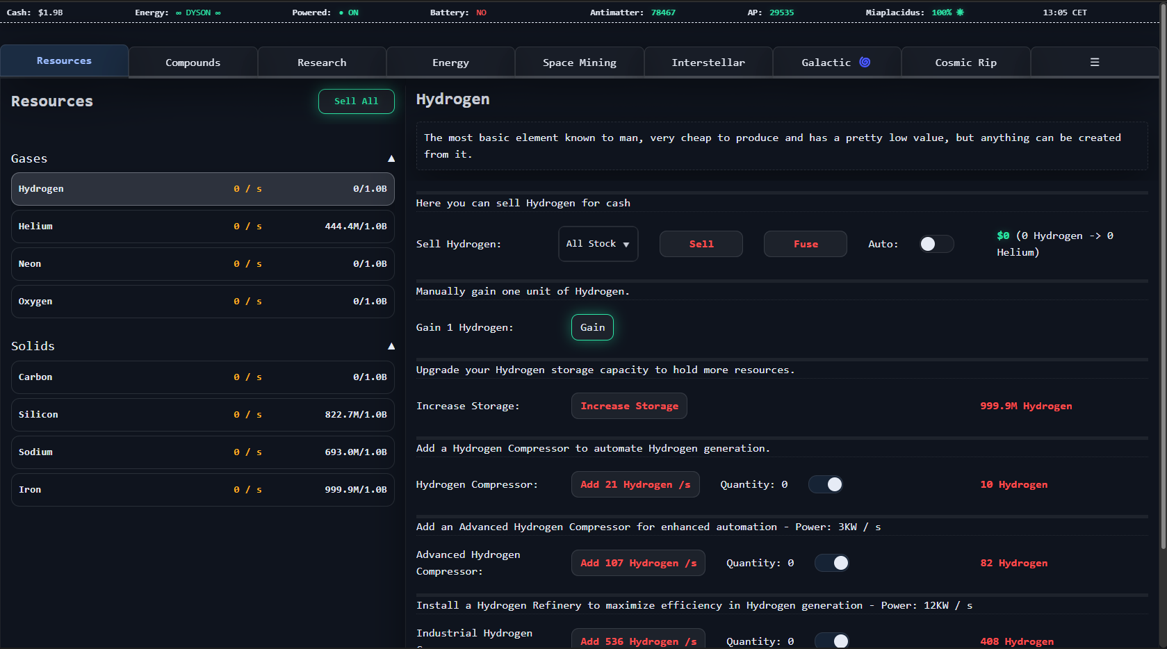The height and width of the screenshot is (649, 1167).
Task: Toggle the Hydrogen Compressor switch
Action: (x=826, y=484)
